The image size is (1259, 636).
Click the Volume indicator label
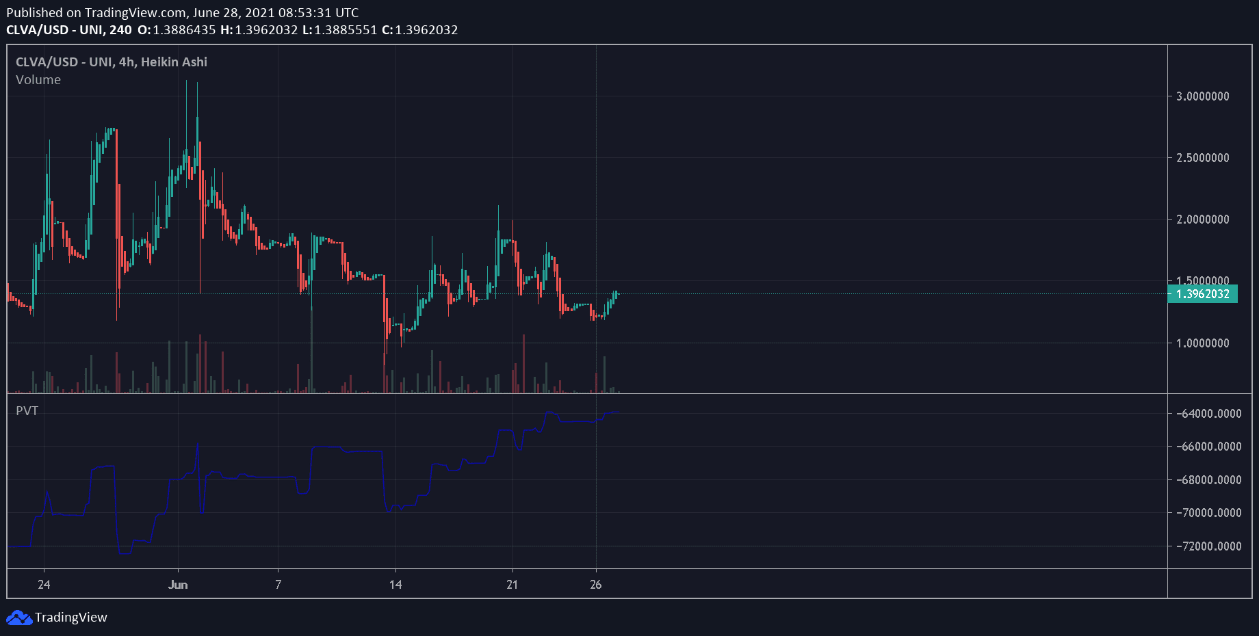tap(38, 80)
